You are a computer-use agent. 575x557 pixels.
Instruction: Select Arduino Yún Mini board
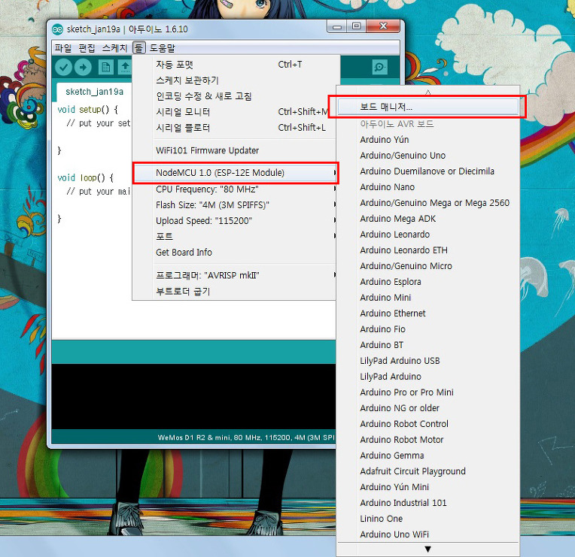pos(427,486)
